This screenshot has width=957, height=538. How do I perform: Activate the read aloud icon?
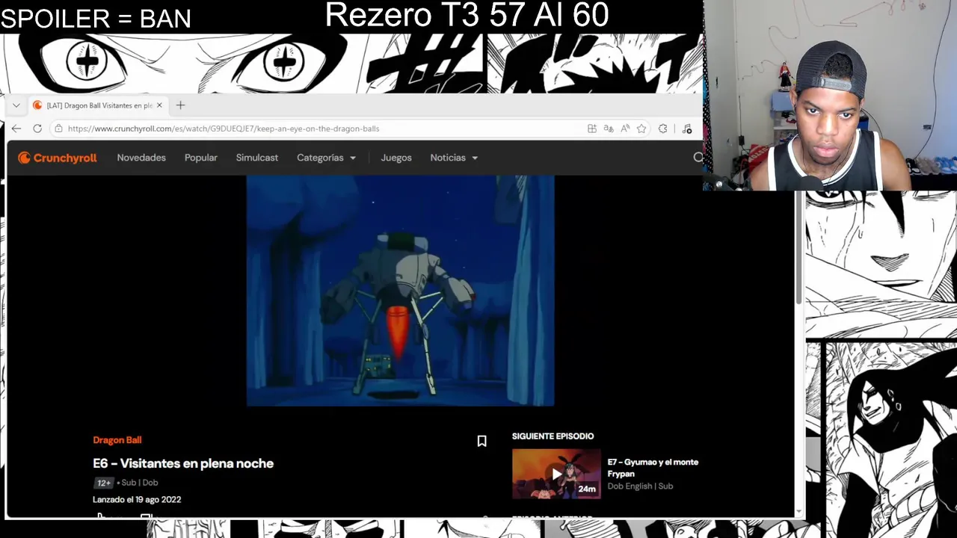click(x=625, y=129)
